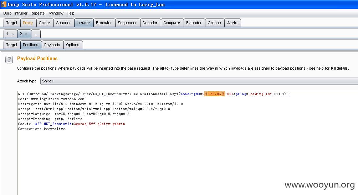The image size is (358, 195).
Task: Click the LoadingList pFlag value
Action: (260, 94)
